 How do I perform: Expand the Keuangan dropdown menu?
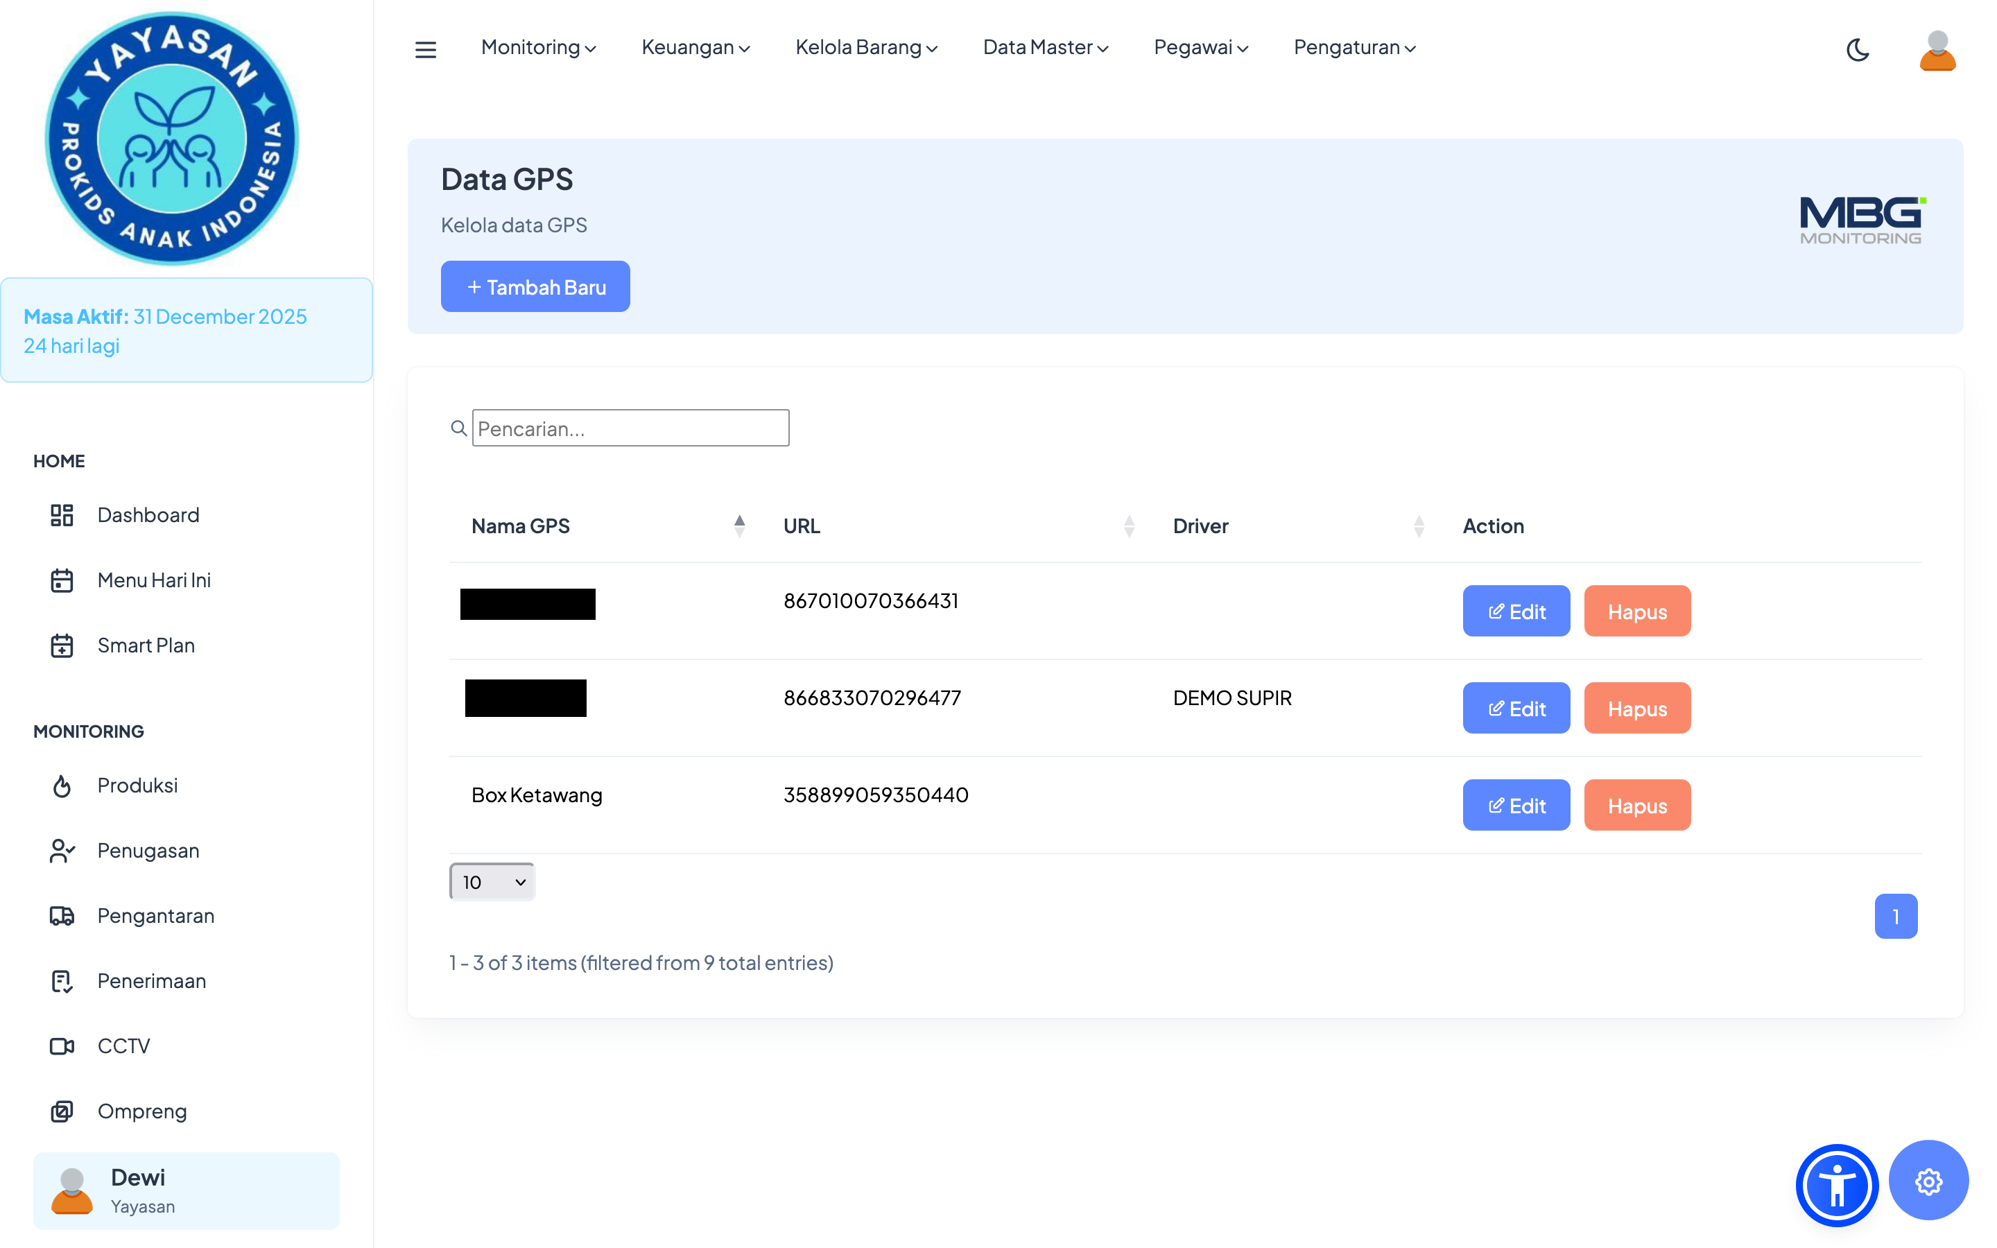point(695,48)
